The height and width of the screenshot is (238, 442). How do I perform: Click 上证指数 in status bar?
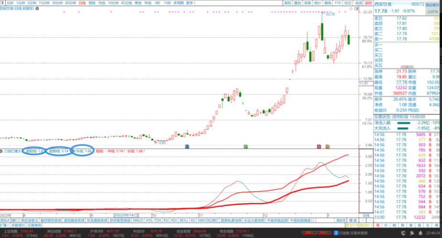click(11, 231)
